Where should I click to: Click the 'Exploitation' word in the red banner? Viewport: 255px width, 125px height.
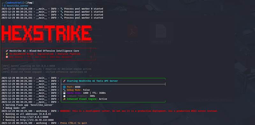pyautogui.click(x=46, y=54)
